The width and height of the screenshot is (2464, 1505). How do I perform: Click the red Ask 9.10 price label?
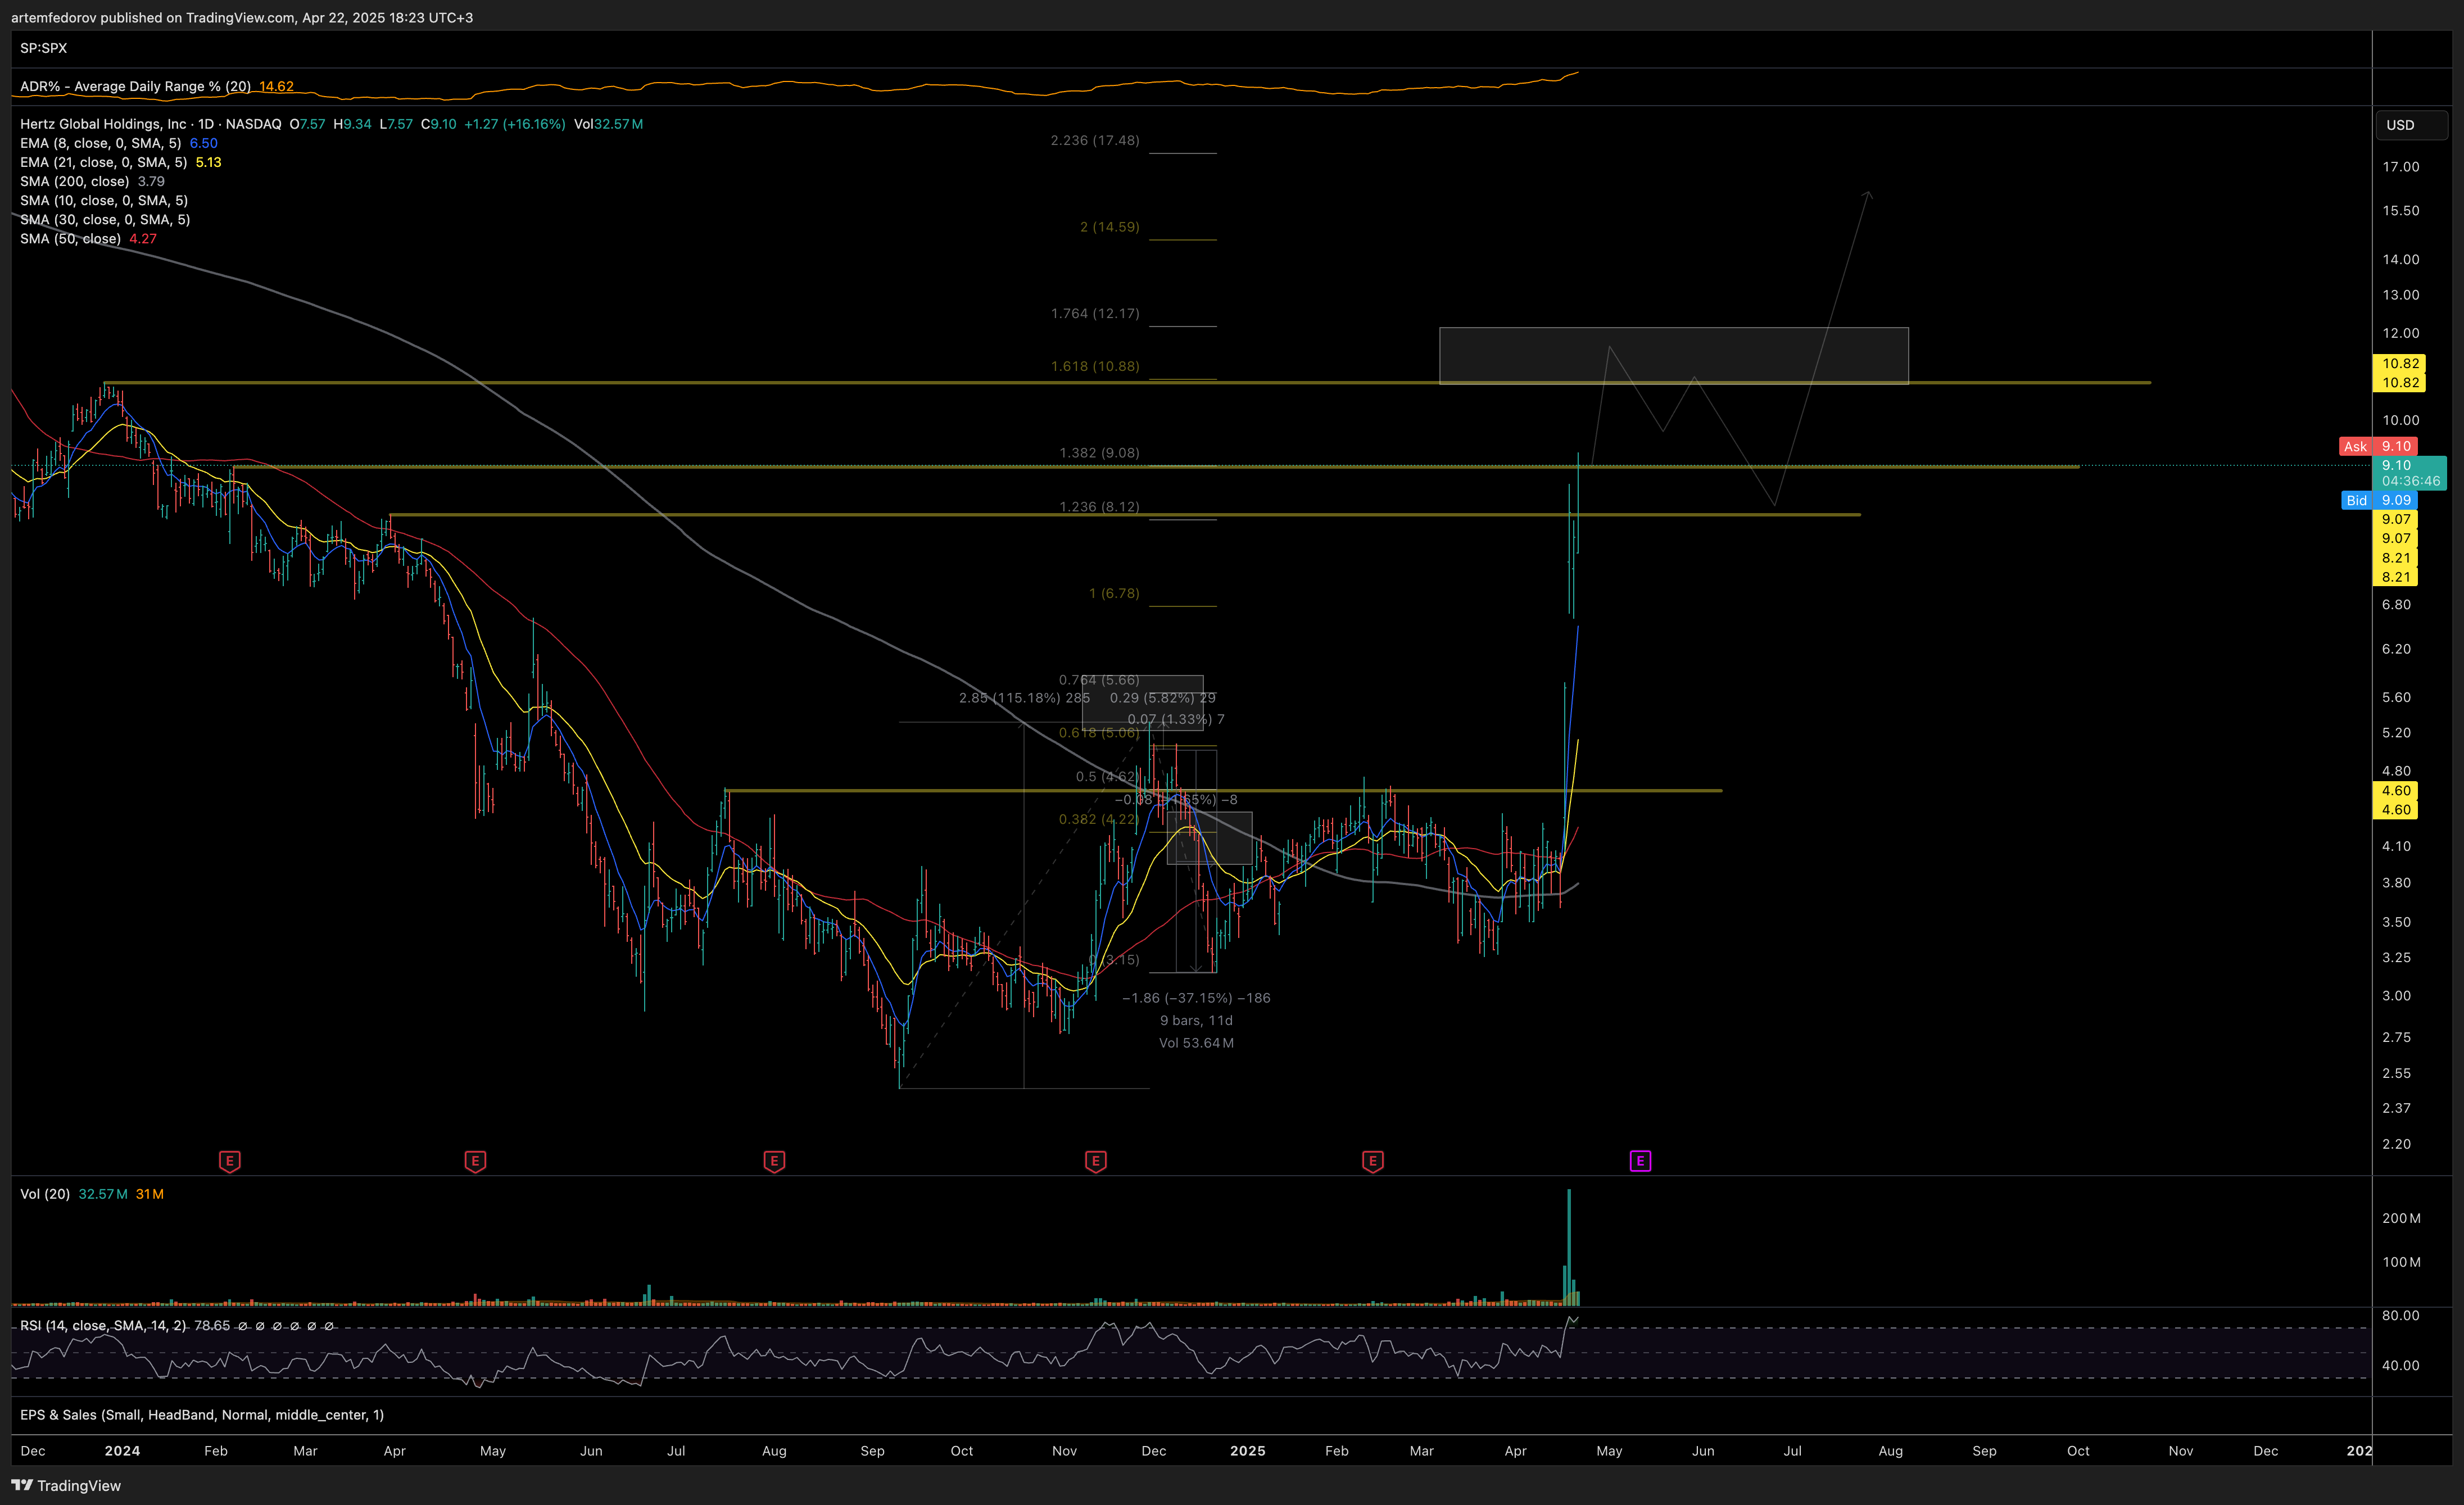(x=2378, y=446)
